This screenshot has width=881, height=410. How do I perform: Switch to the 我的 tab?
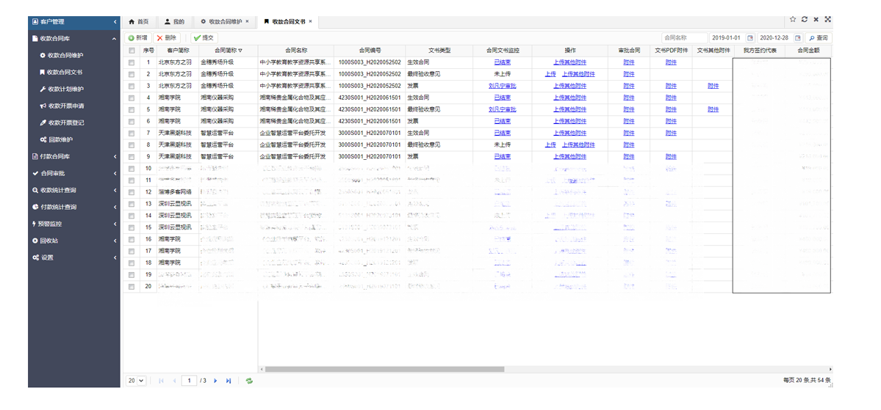[x=174, y=22]
